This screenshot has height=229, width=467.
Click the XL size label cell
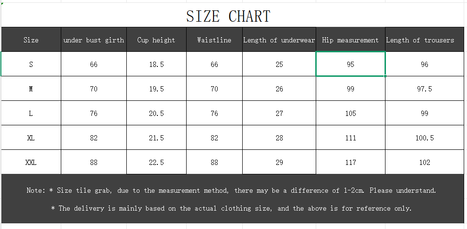(31, 138)
